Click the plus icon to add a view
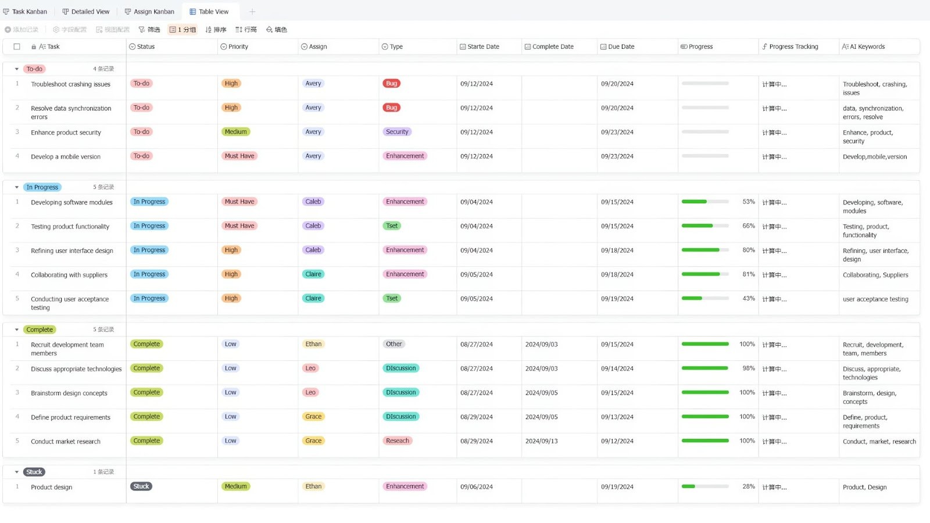The image size is (930, 523). coord(252,11)
